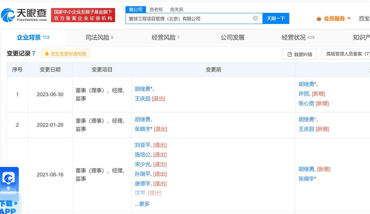Click the company name search field
Screen dimensions: 370x214
point(188,18)
